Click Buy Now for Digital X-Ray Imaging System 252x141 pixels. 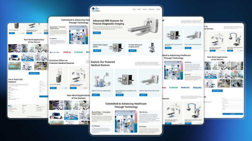(x=97, y=50)
